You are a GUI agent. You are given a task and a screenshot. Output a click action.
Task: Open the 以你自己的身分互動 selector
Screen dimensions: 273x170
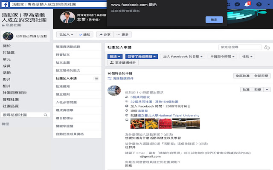point(25,36)
